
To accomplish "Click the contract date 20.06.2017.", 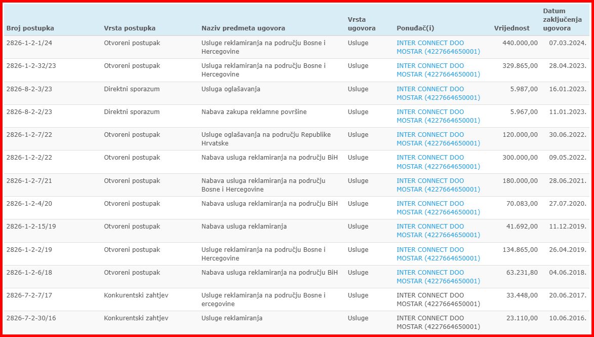I will (568, 295).
